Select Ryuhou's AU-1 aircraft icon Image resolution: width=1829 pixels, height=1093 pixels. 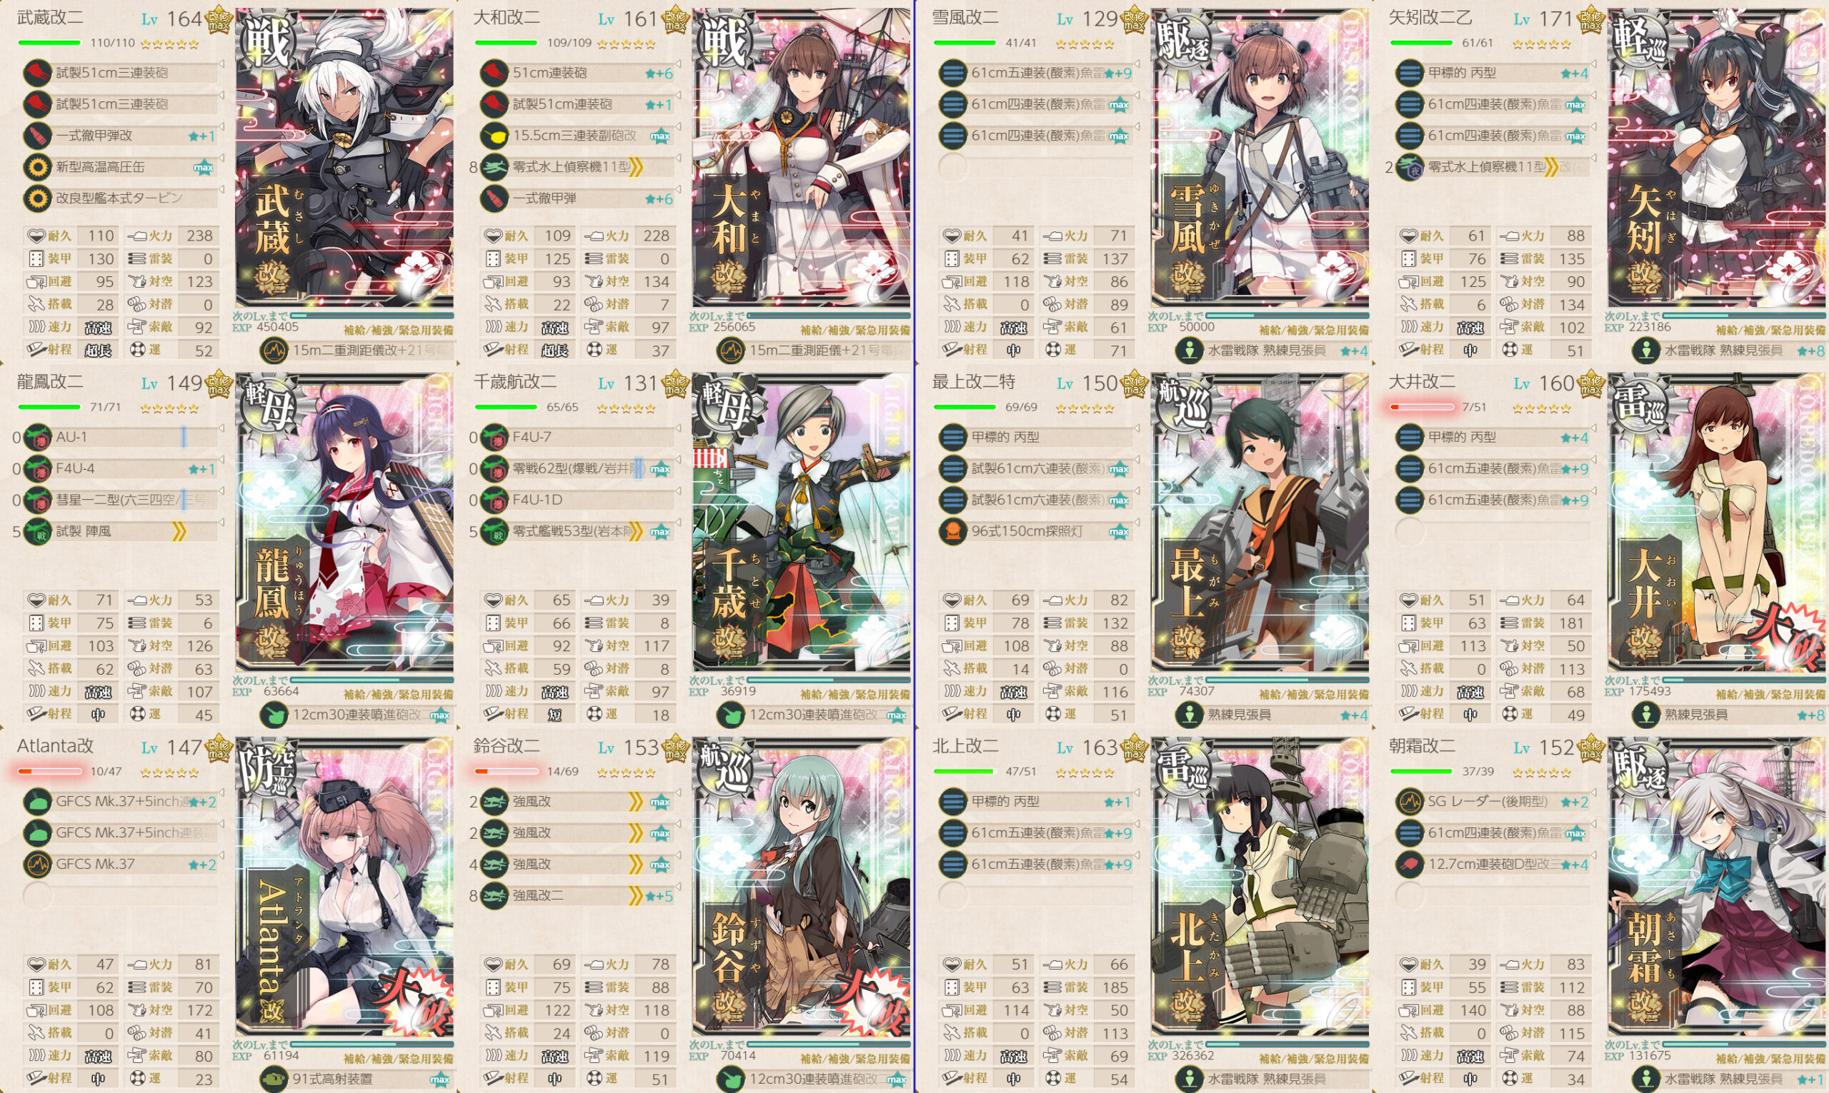(38, 438)
